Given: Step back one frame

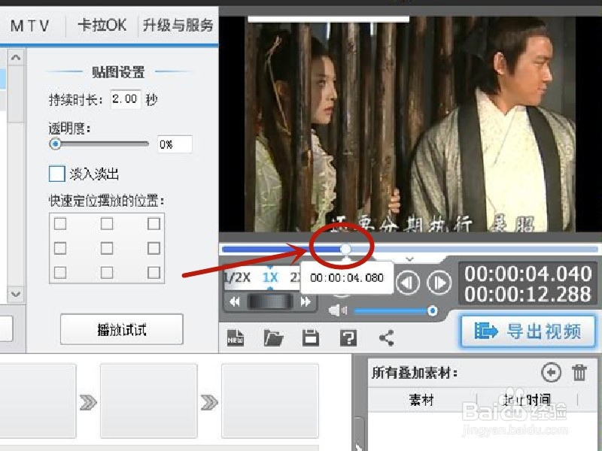Looking at the screenshot, I should tap(408, 283).
